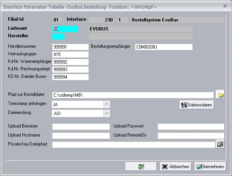
Task: Click the Bestellsystem EvoBus description text
Action: (155, 20)
